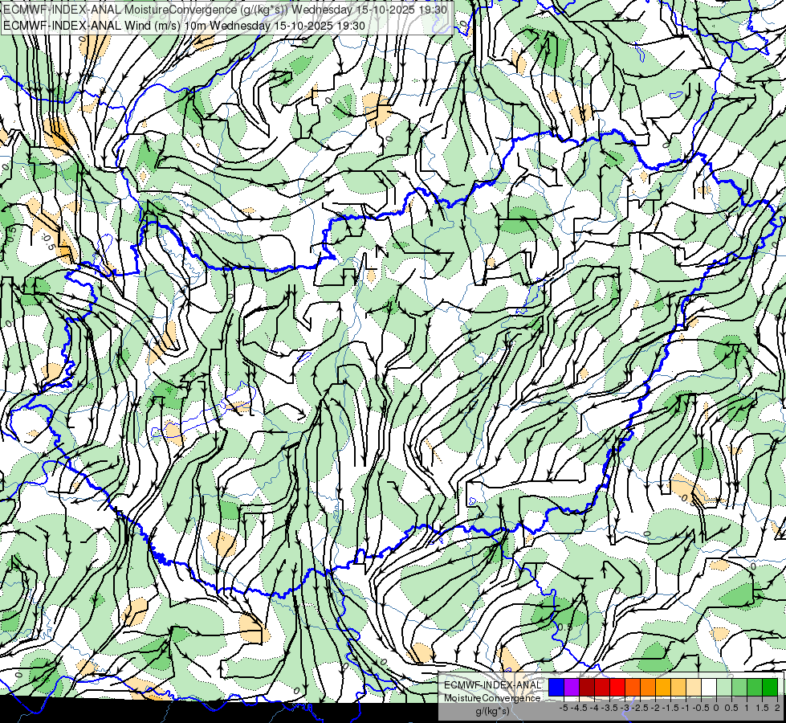Click the -3.5 tick value on legend
The image size is (786, 723).
[609, 708]
